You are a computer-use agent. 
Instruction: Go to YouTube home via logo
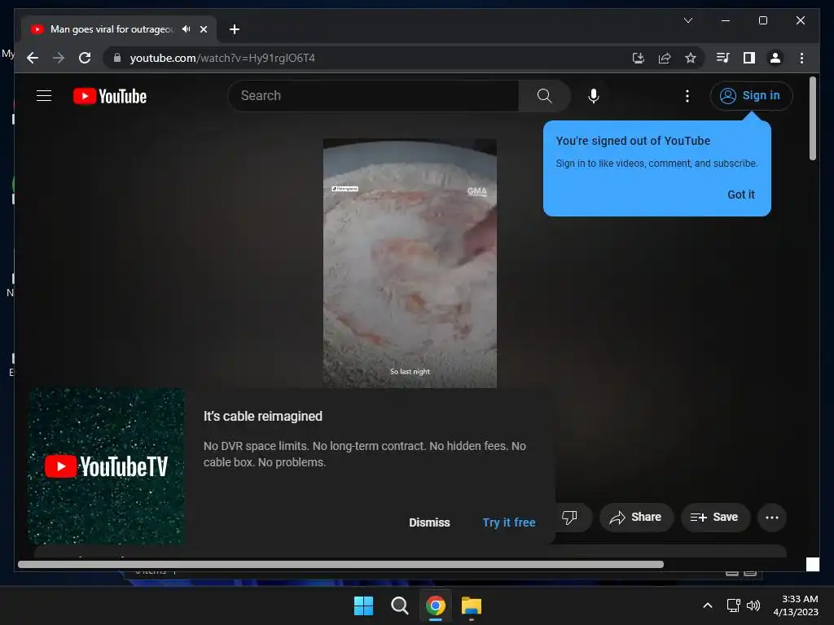[110, 96]
